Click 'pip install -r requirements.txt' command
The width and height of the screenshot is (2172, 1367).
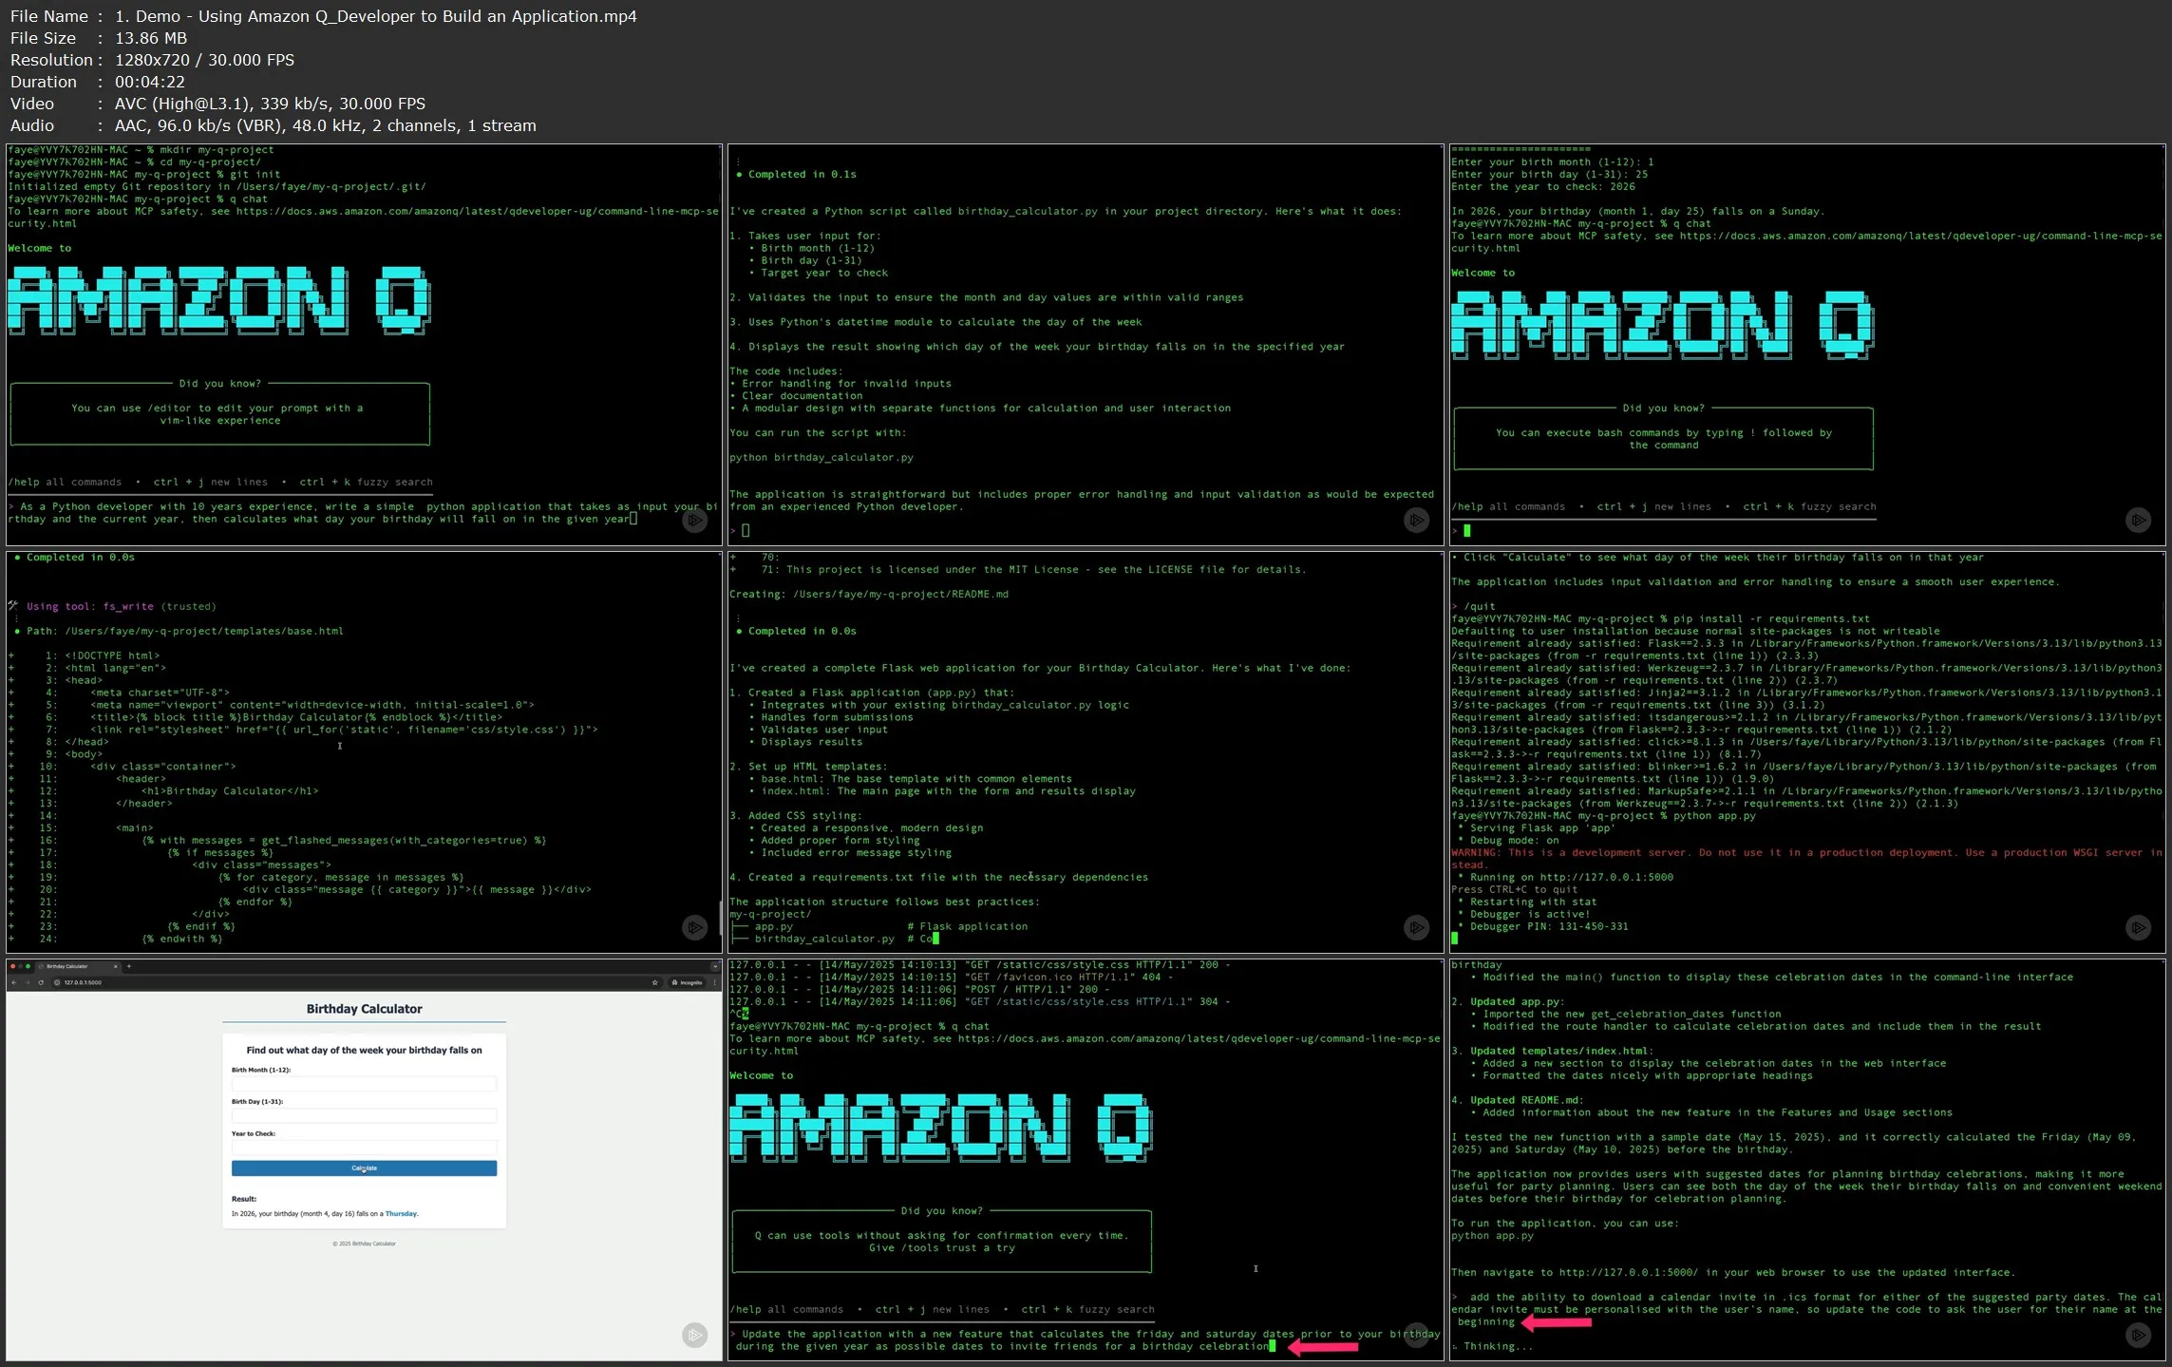[x=1771, y=618]
